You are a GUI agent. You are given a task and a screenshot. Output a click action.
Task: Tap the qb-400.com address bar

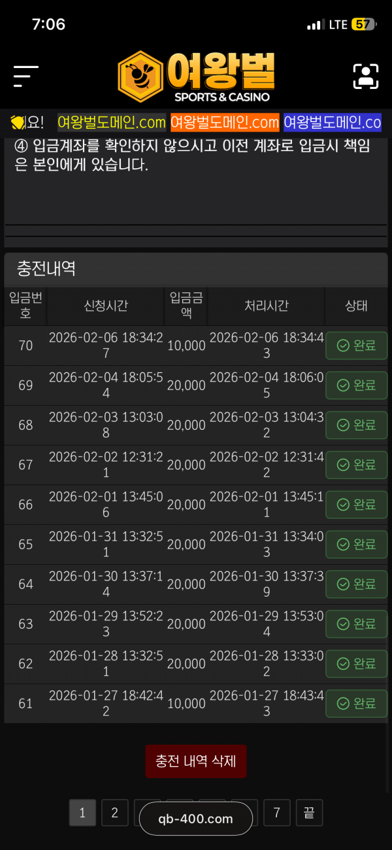[196, 819]
